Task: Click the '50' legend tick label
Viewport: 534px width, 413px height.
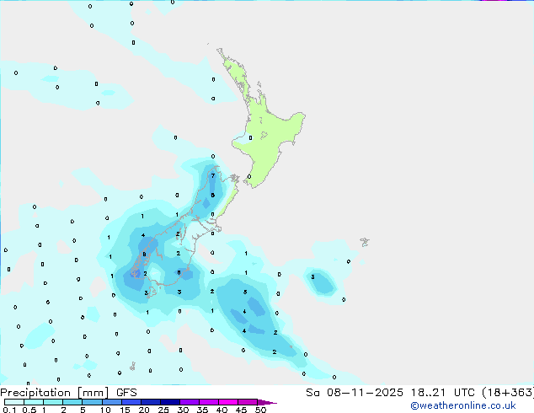Action: 260,410
